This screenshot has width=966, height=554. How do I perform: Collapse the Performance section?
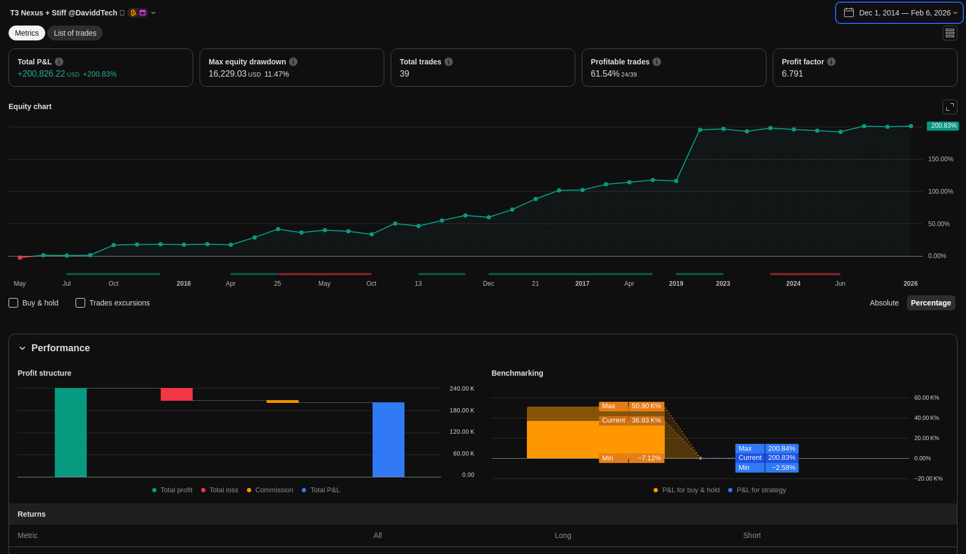click(x=22, y=348)
